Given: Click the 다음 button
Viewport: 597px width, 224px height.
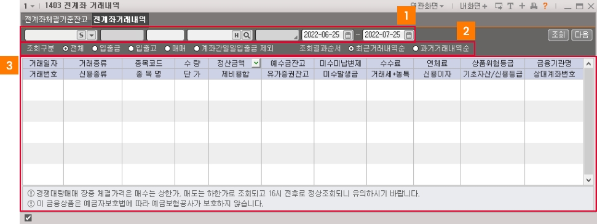Looking at the screenshot, I should tap(582, 35).
